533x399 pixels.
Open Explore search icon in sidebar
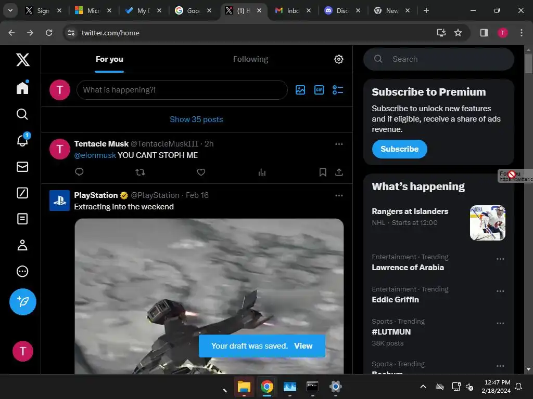22,114
